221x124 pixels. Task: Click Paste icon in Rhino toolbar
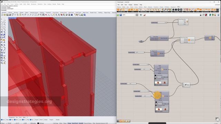(20, 15)
